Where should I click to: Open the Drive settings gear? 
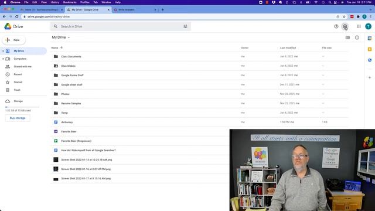(345, 26)
